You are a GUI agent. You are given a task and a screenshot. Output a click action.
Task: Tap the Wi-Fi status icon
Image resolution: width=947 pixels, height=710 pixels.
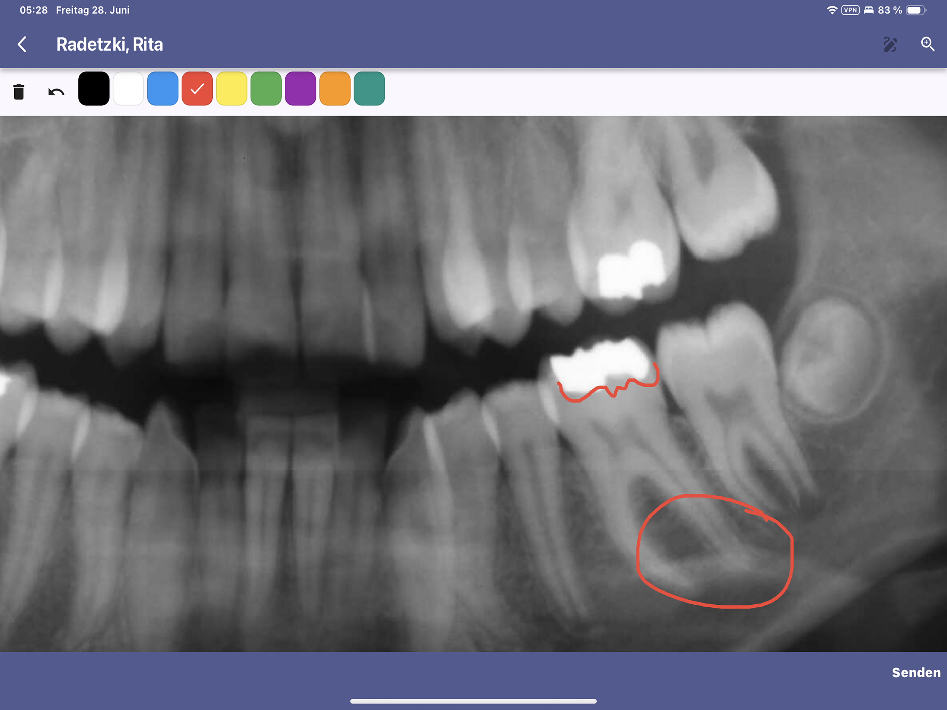pyautogui.click(x=832, y=10)
